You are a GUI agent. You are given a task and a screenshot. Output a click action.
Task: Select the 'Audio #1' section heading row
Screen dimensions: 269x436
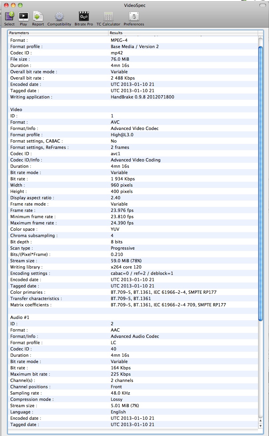(x=133, y=317)
